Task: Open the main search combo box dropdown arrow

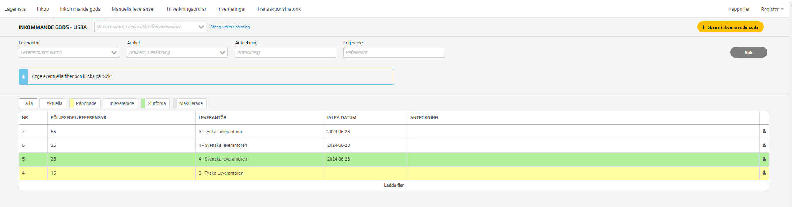Action: tap(201, 27)
